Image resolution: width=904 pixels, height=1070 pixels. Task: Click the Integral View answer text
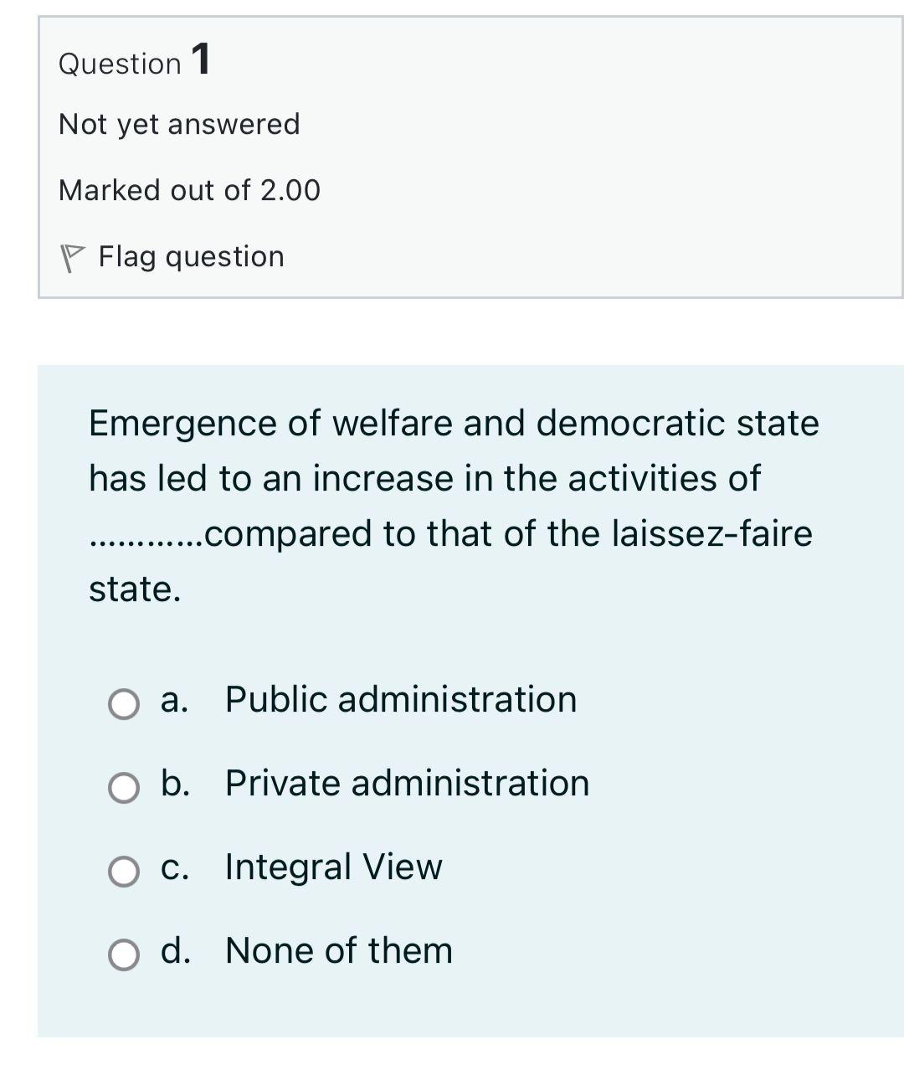coord(333,867)
